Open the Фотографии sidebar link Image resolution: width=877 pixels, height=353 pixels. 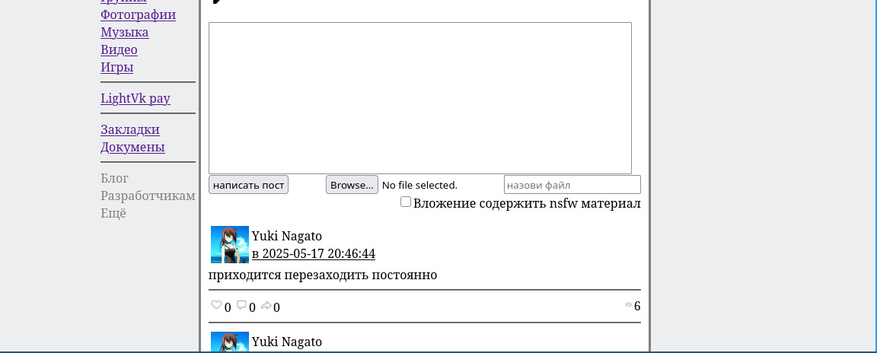tap(138, 14)
